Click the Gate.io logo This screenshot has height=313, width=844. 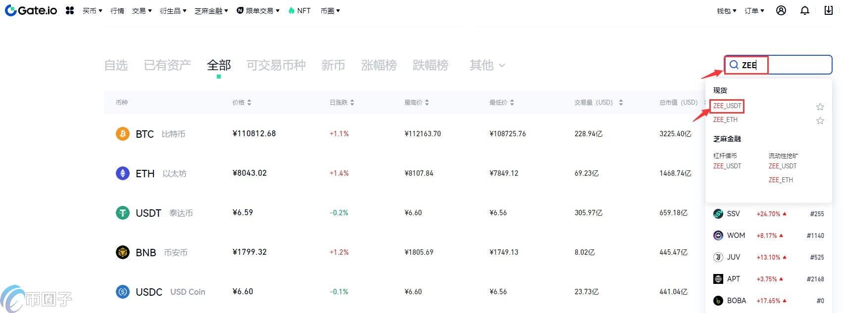point(31,10)
